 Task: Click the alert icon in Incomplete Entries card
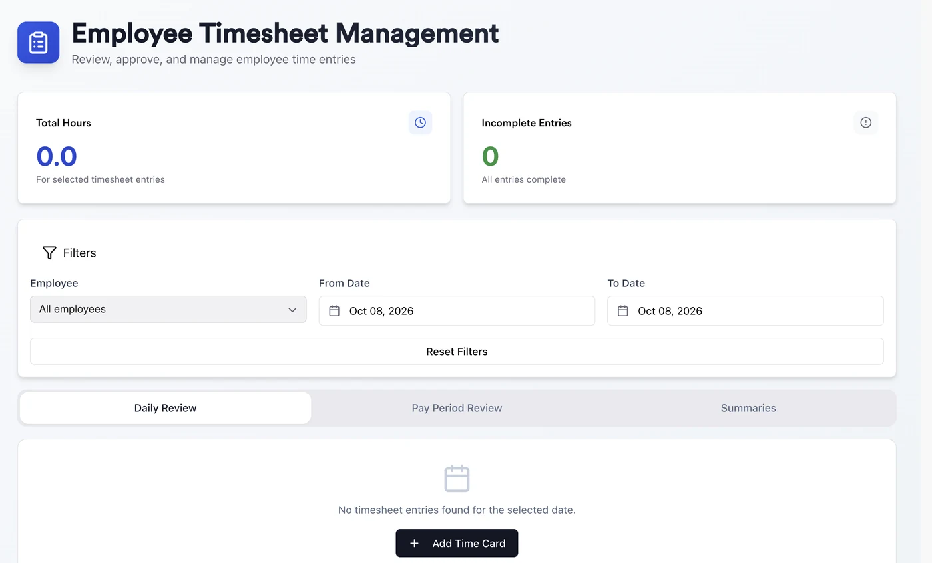click(x=865, y=122)
